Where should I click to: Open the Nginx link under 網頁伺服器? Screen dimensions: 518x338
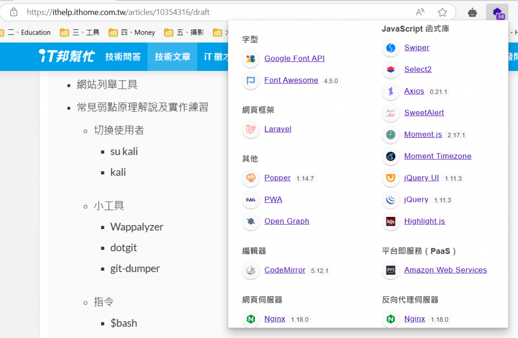point(275,318)
